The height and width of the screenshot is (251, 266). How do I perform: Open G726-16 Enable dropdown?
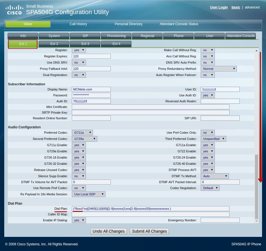(79, 157)
